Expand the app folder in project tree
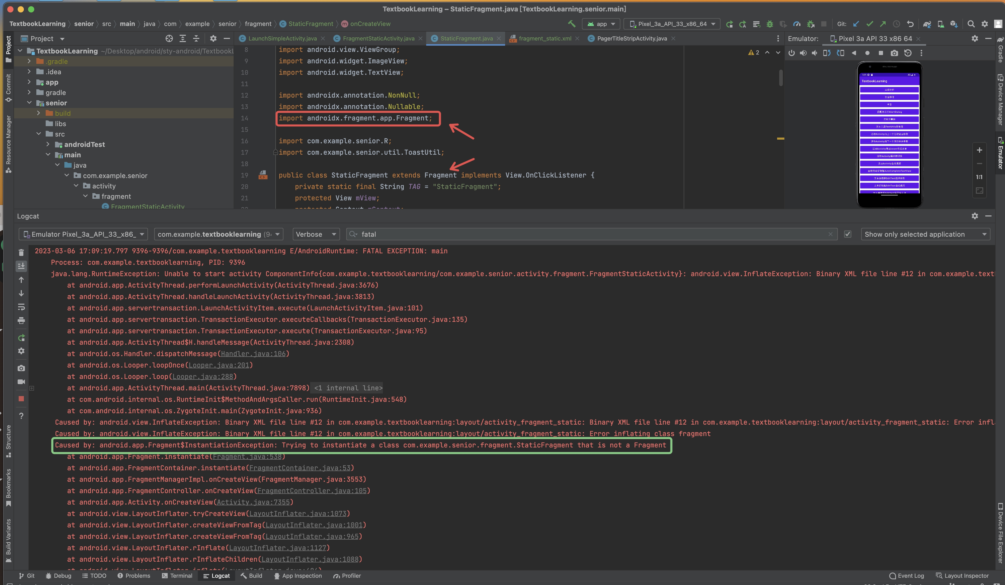This screenshot has width=1005, height=585. (29, 82)
